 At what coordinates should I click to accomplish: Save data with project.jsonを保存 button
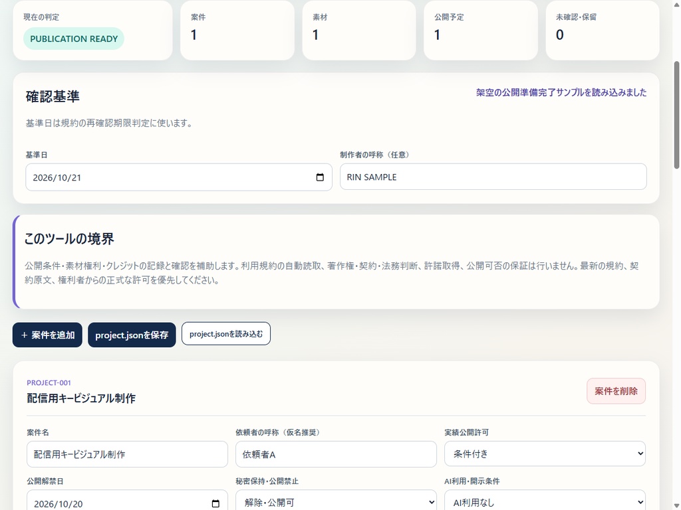click(x=132, y=335)
